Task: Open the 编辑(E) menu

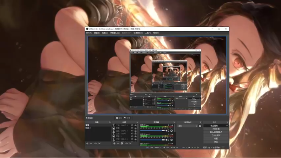Action: (97, 33)
